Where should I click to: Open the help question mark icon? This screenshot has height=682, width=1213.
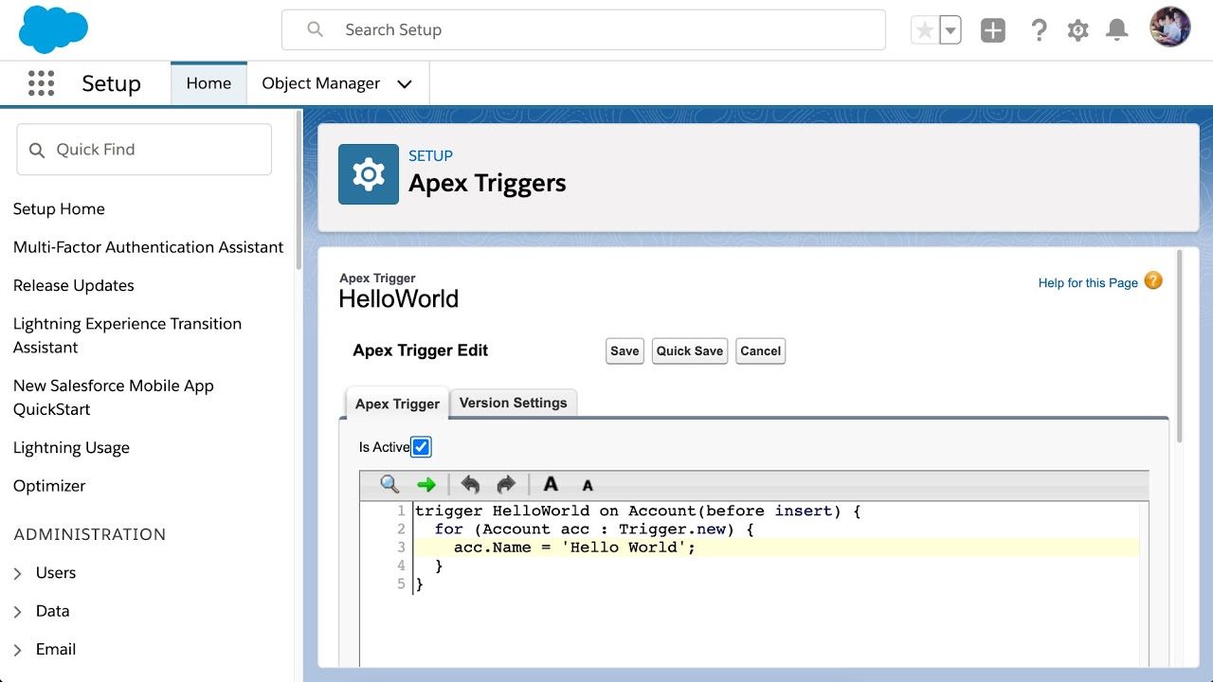pyautogui.click(x=1039, y=30)
